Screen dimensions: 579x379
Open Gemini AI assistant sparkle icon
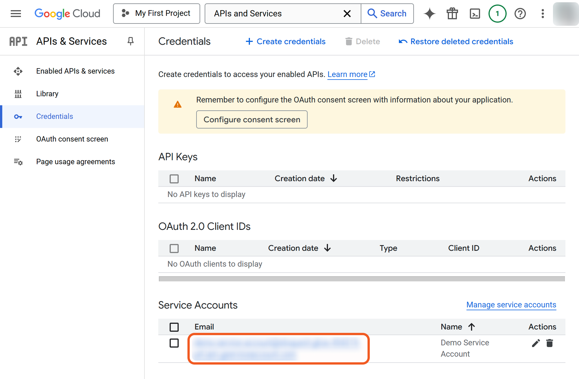click(x=429, y=13)
